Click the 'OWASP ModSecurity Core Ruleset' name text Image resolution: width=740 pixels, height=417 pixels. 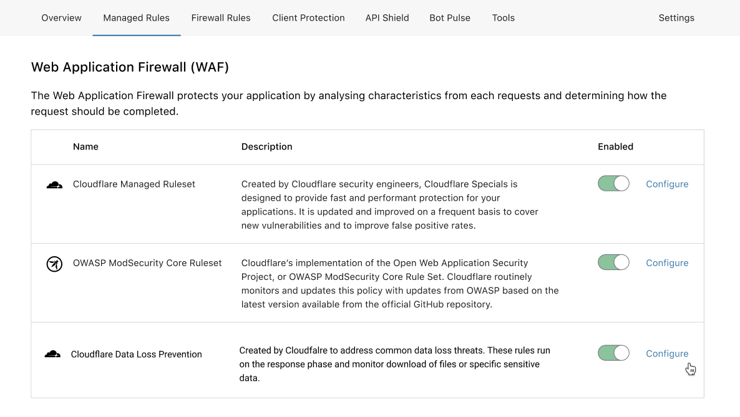pyautogui.click(x=147, y=263)
